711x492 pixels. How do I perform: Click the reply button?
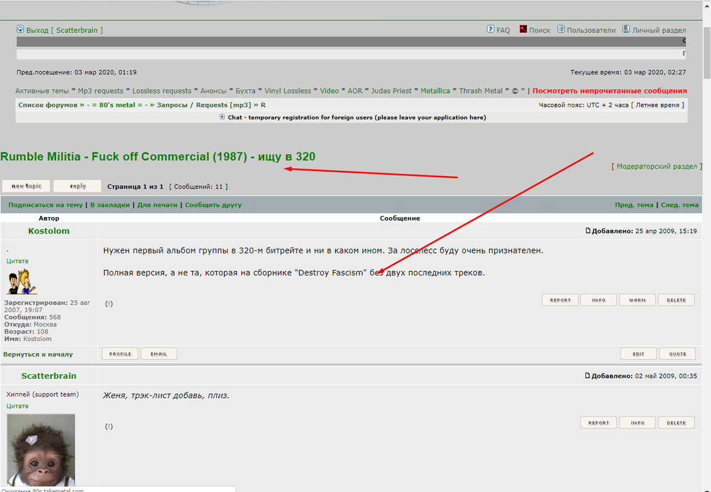point(78,186)
